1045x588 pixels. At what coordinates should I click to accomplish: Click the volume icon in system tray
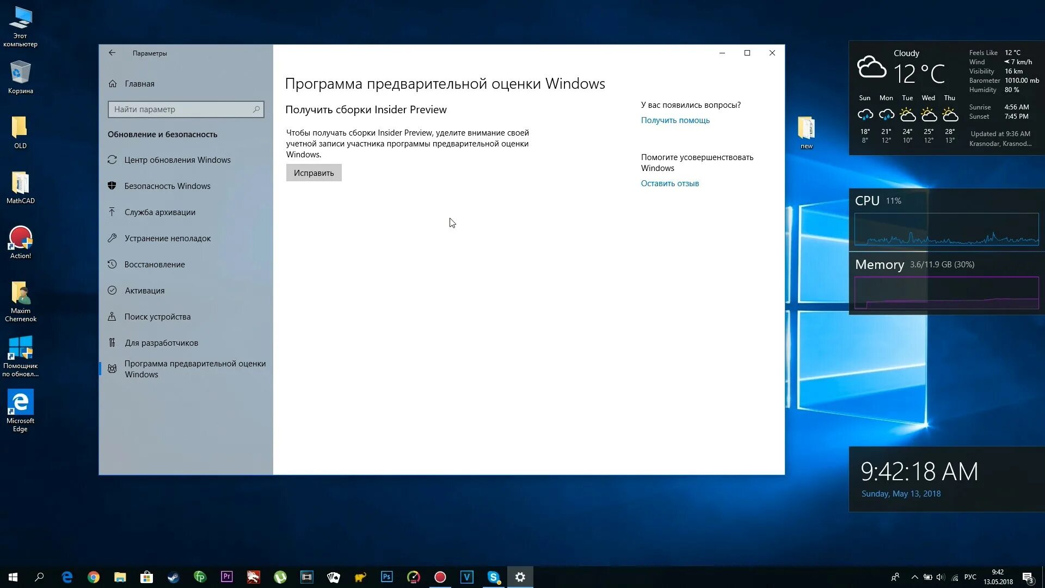[941, 577]
